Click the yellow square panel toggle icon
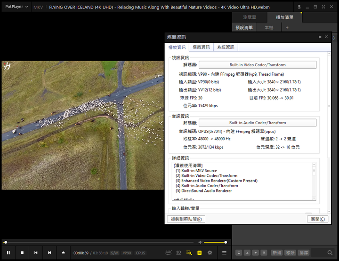 coord(199,253)
